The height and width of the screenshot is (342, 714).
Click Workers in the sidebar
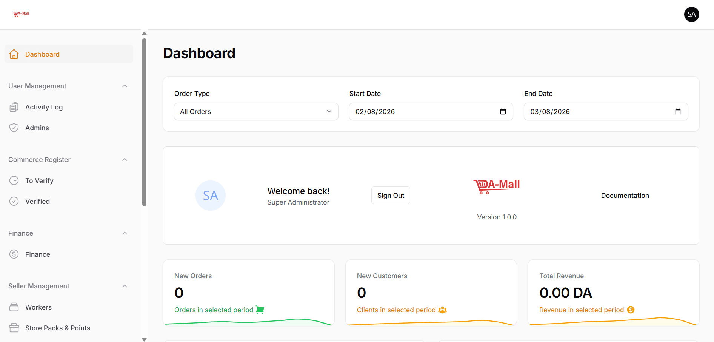(x=69, y=307)
